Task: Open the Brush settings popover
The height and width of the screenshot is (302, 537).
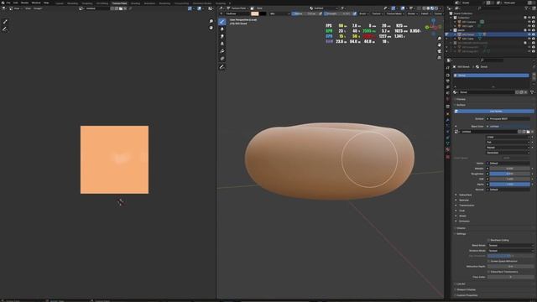Action: (363, 13)
